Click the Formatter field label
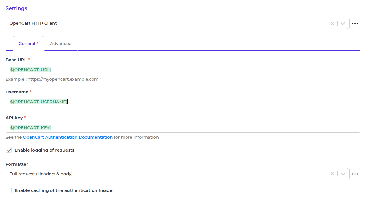 click(17, 164)
